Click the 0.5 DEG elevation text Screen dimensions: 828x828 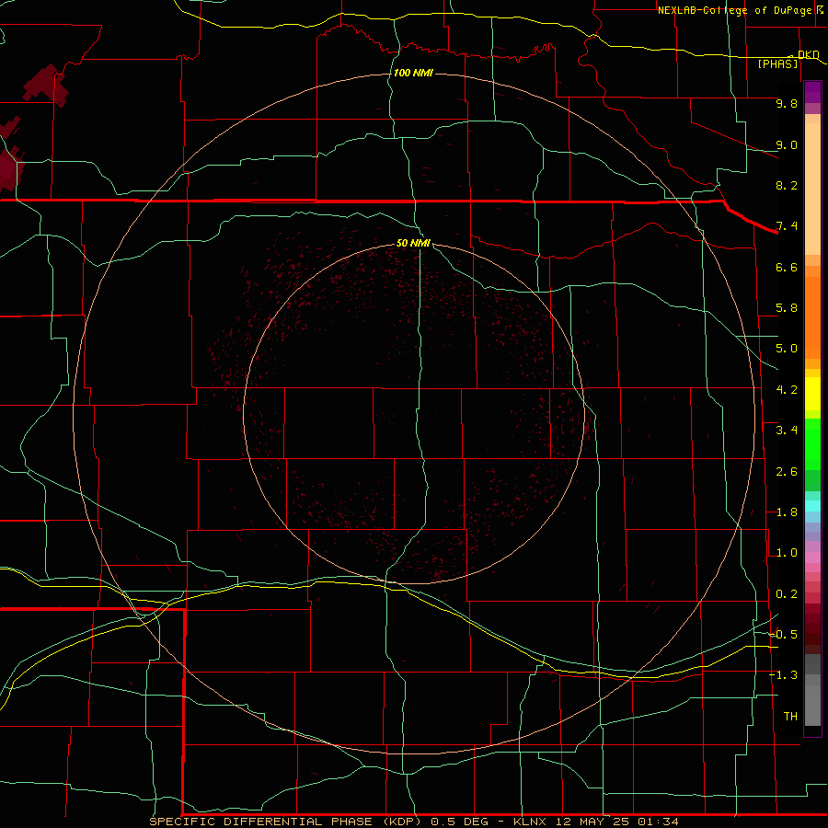tap(461, 822)
